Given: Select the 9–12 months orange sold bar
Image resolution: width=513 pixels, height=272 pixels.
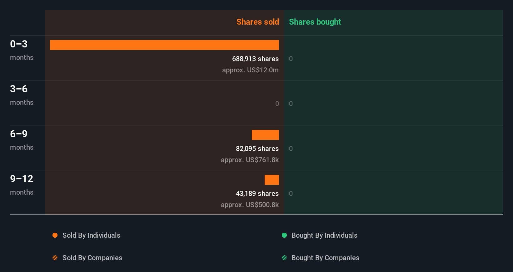Looking at the screenshot, I should (x=272, y=180).
